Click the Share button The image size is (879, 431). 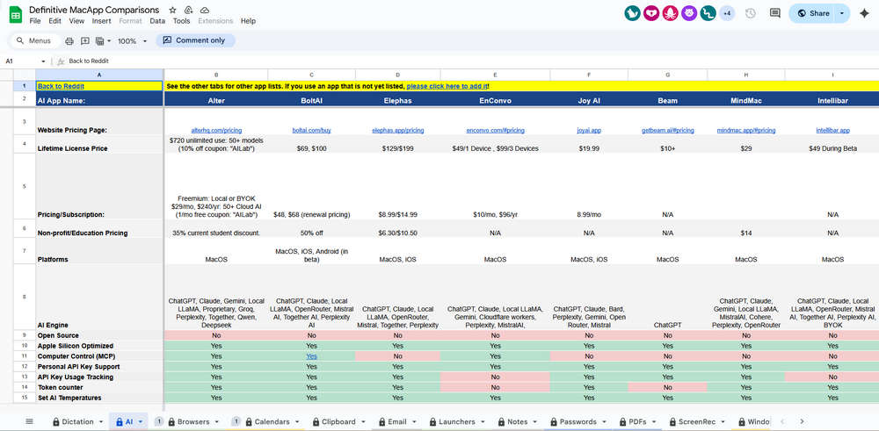(813, 13)
